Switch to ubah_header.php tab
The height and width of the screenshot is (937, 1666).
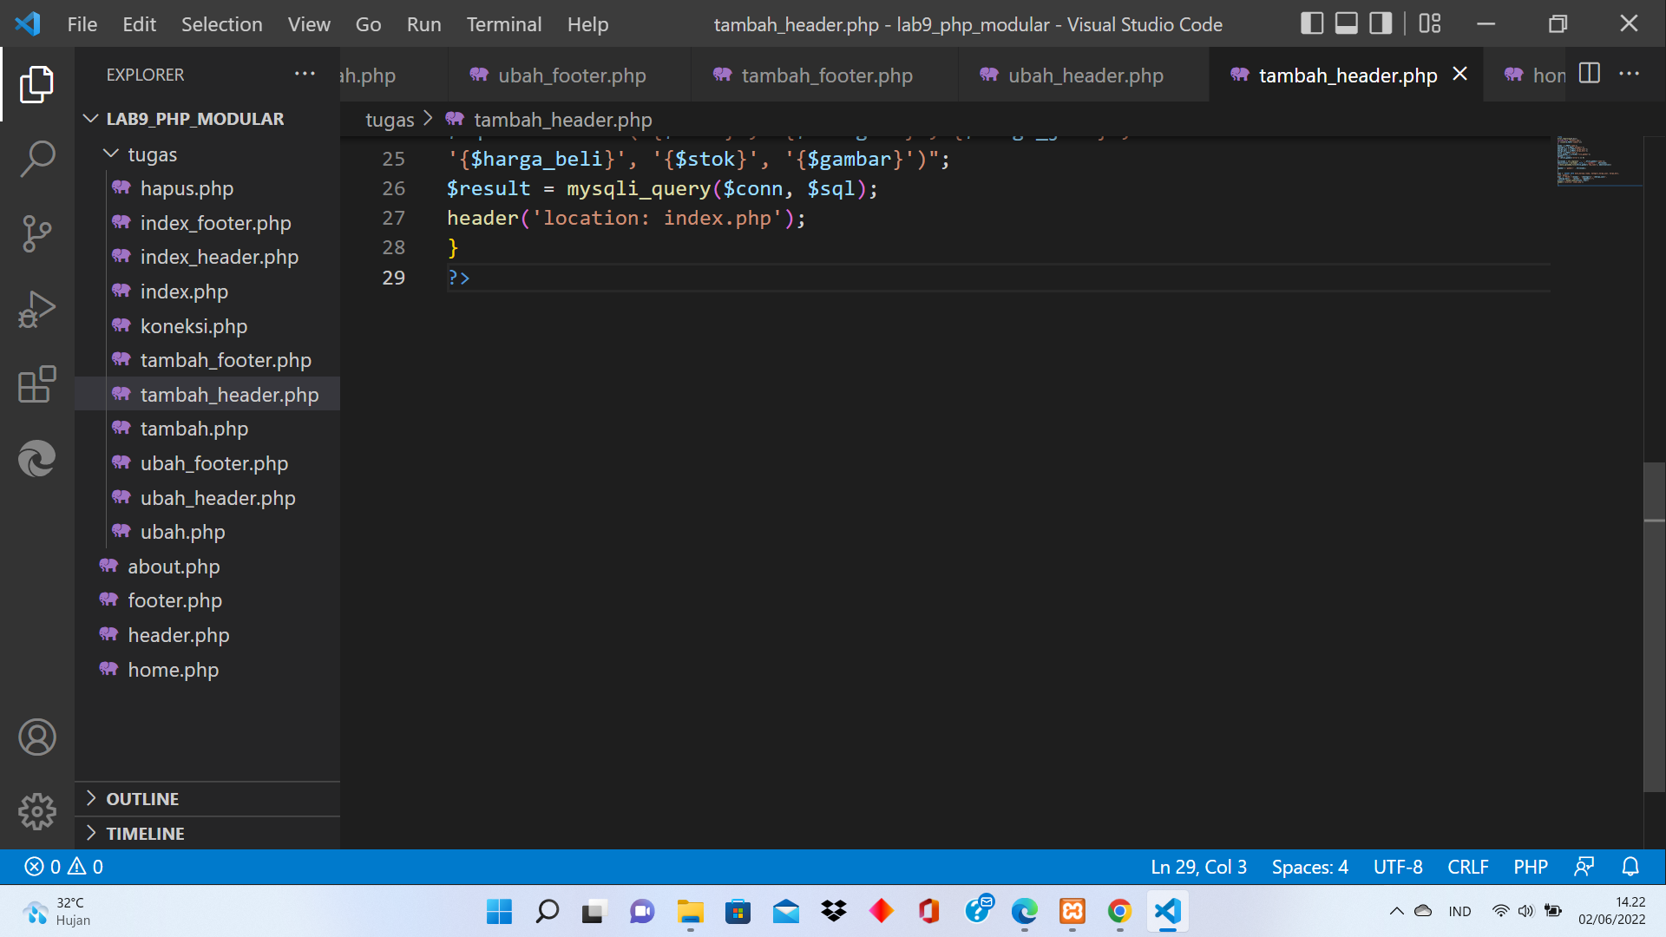click(x=1084, y=75)
